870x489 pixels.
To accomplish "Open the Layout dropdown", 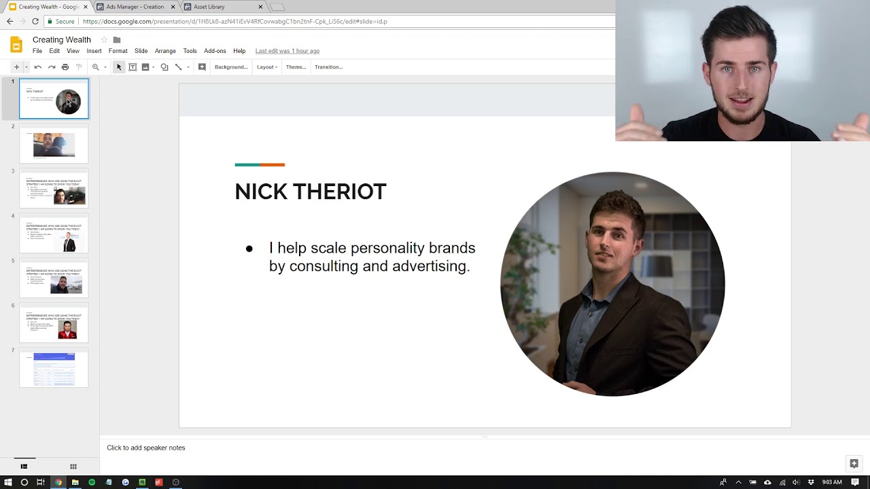I will tap(267, 67).
